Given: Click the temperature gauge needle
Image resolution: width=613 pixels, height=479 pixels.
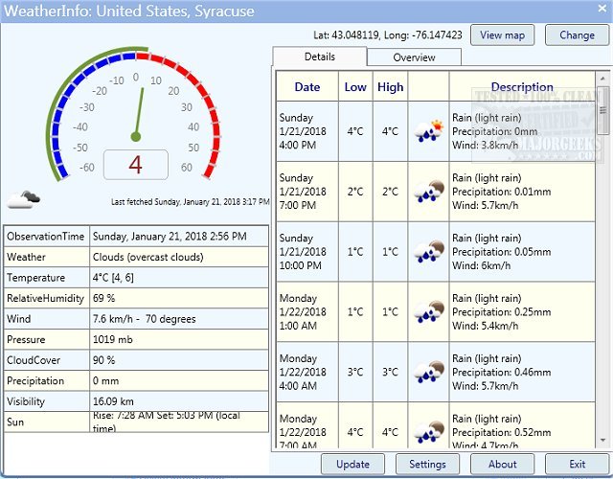Looking at the screenshot, I should point(139,114).
